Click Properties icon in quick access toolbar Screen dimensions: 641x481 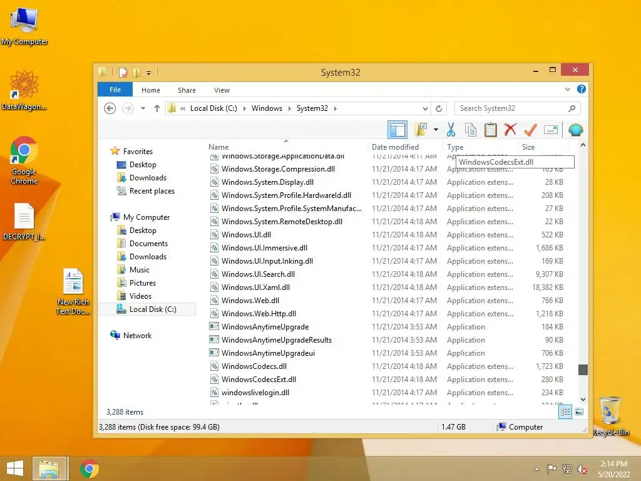point(123,73)
